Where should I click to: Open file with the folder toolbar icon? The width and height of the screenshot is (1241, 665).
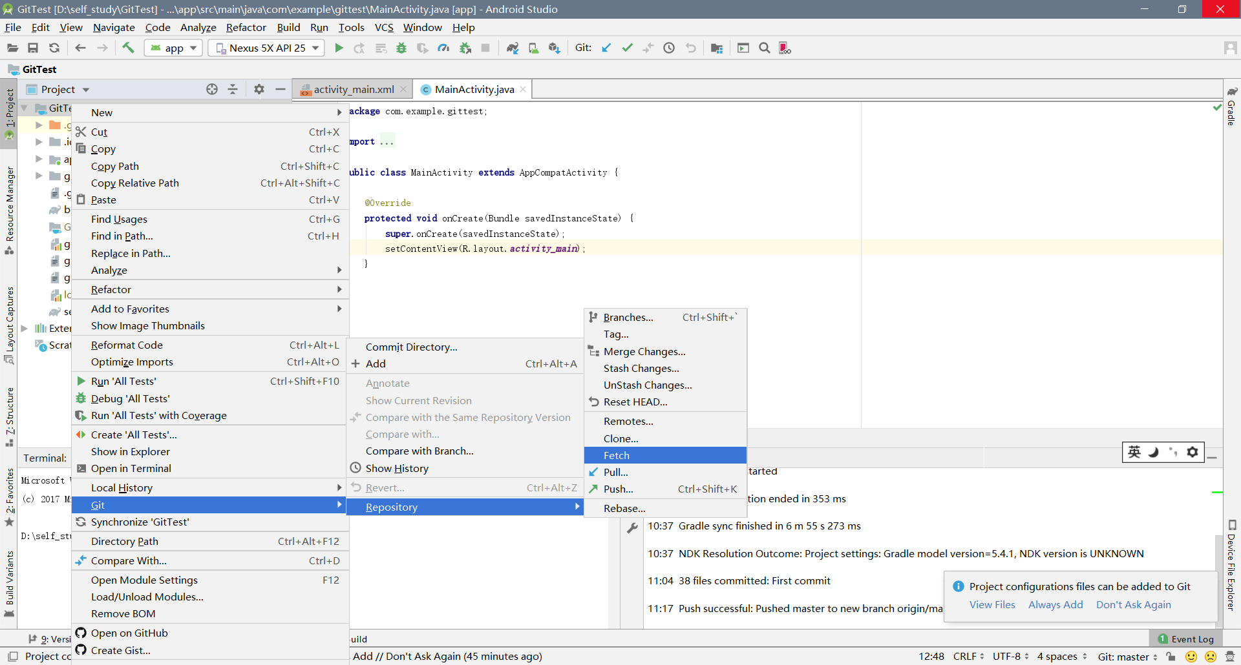[x=12, y=48]
